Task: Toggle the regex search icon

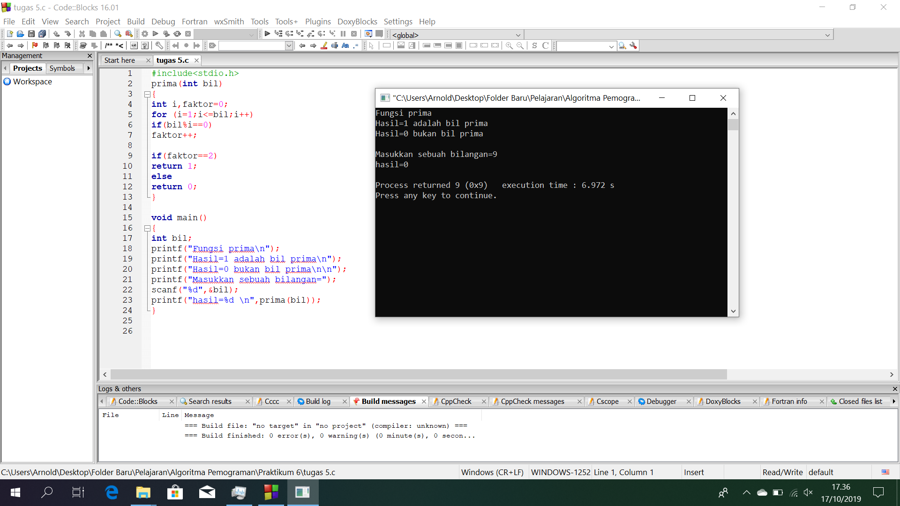Action: click(356, 45)
